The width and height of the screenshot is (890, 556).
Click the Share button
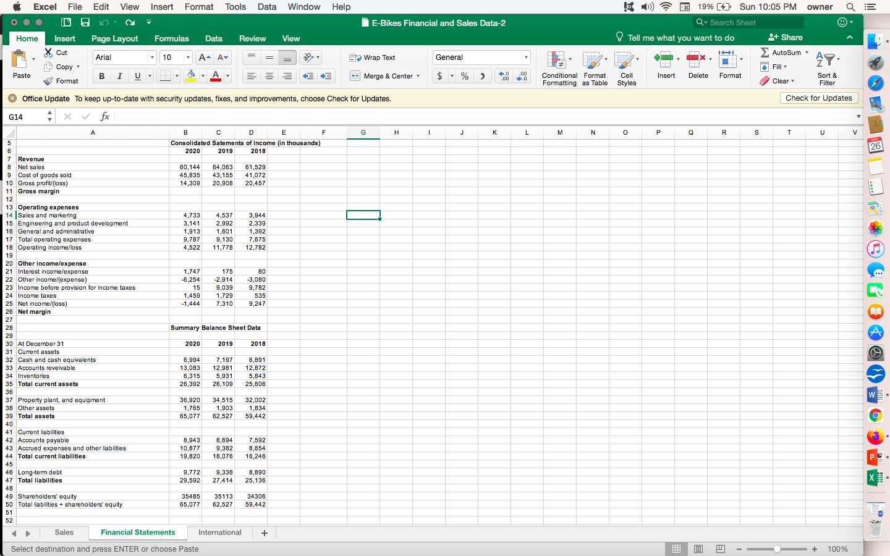786,38
